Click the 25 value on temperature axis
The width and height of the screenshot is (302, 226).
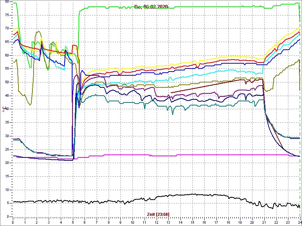coord(8,150)
